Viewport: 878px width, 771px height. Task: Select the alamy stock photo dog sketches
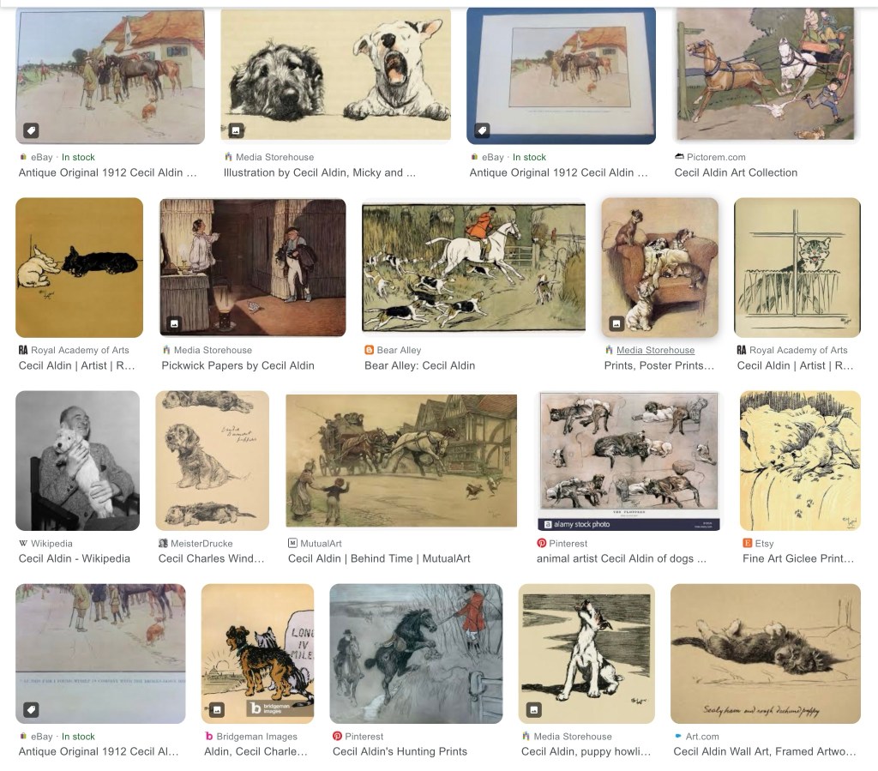pos(628,461)
